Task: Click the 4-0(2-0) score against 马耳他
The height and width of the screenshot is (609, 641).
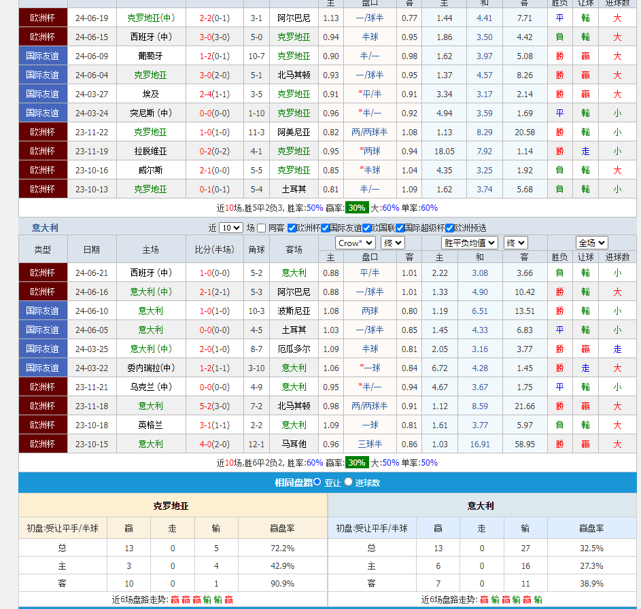Action: pyautogui.click(x=214, y=444)
